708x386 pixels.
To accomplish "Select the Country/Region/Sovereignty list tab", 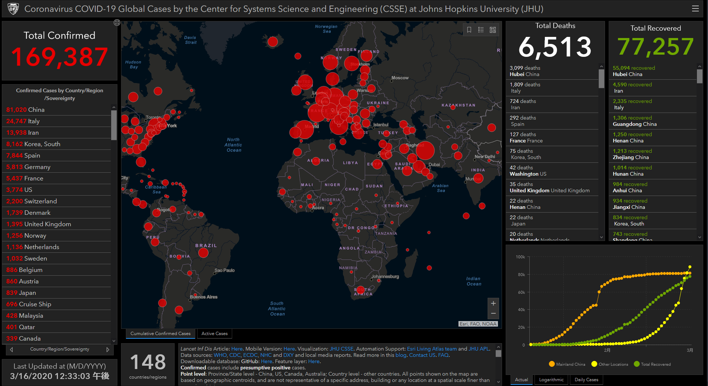I will pos(59,349).
